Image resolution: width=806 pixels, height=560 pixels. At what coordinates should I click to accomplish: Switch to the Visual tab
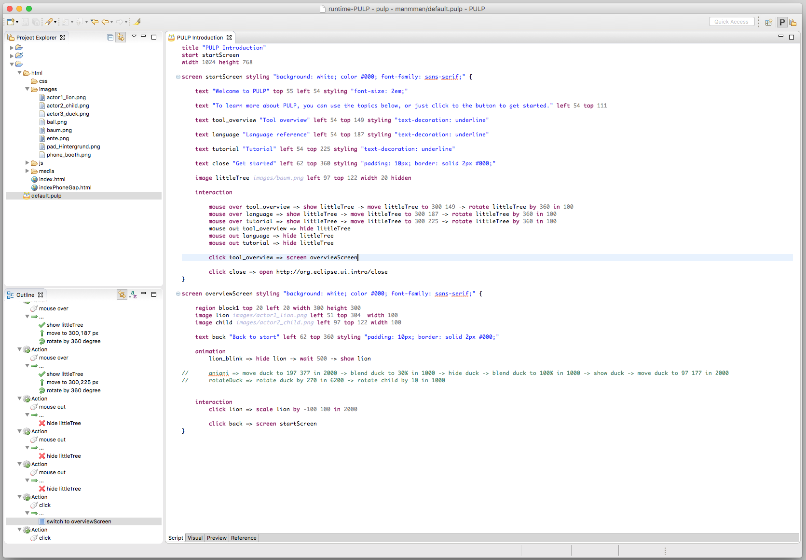pyautogui.click(x=195, y=538)
